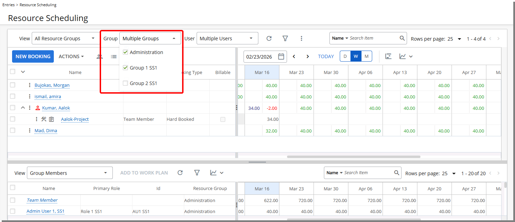The image size is (515, 222).
Task: Open the Bujokas, Morgan resource link
Action: (x=52, y=85)
